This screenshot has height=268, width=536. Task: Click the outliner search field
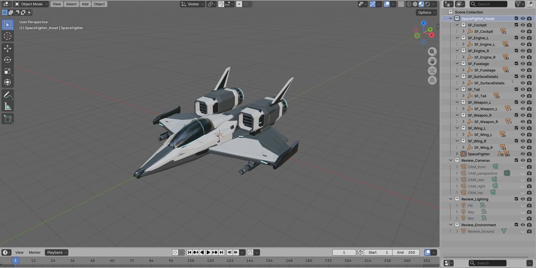[x=489, y=4]
